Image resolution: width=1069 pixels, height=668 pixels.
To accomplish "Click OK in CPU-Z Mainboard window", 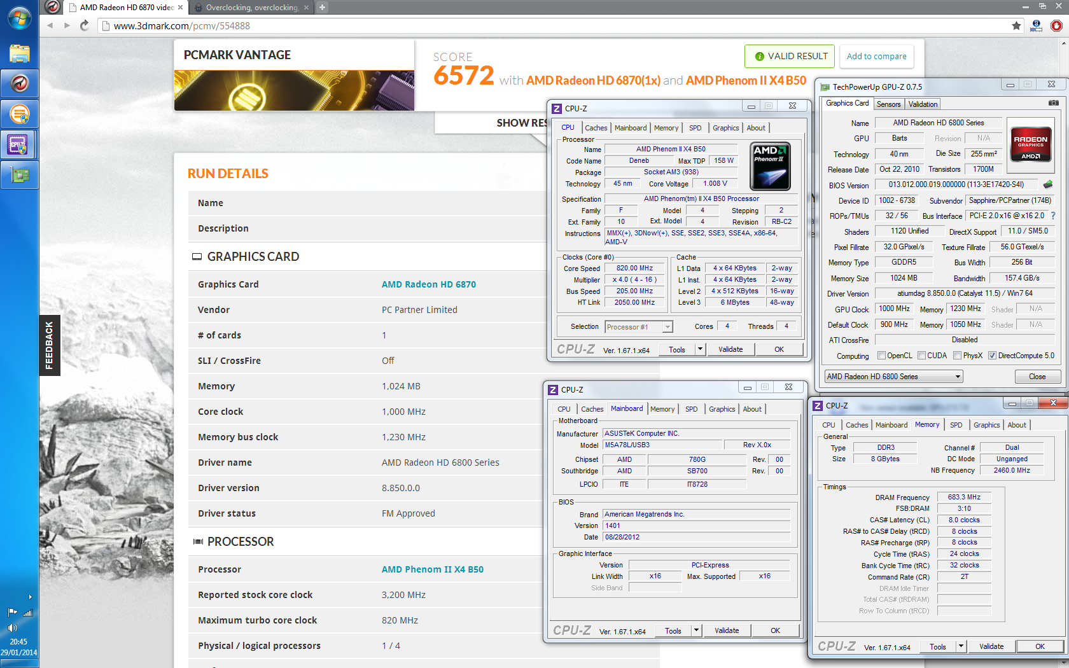I will coord(775,630).
